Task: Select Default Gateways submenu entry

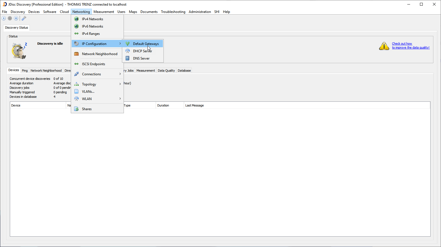Action: (143, 44)
